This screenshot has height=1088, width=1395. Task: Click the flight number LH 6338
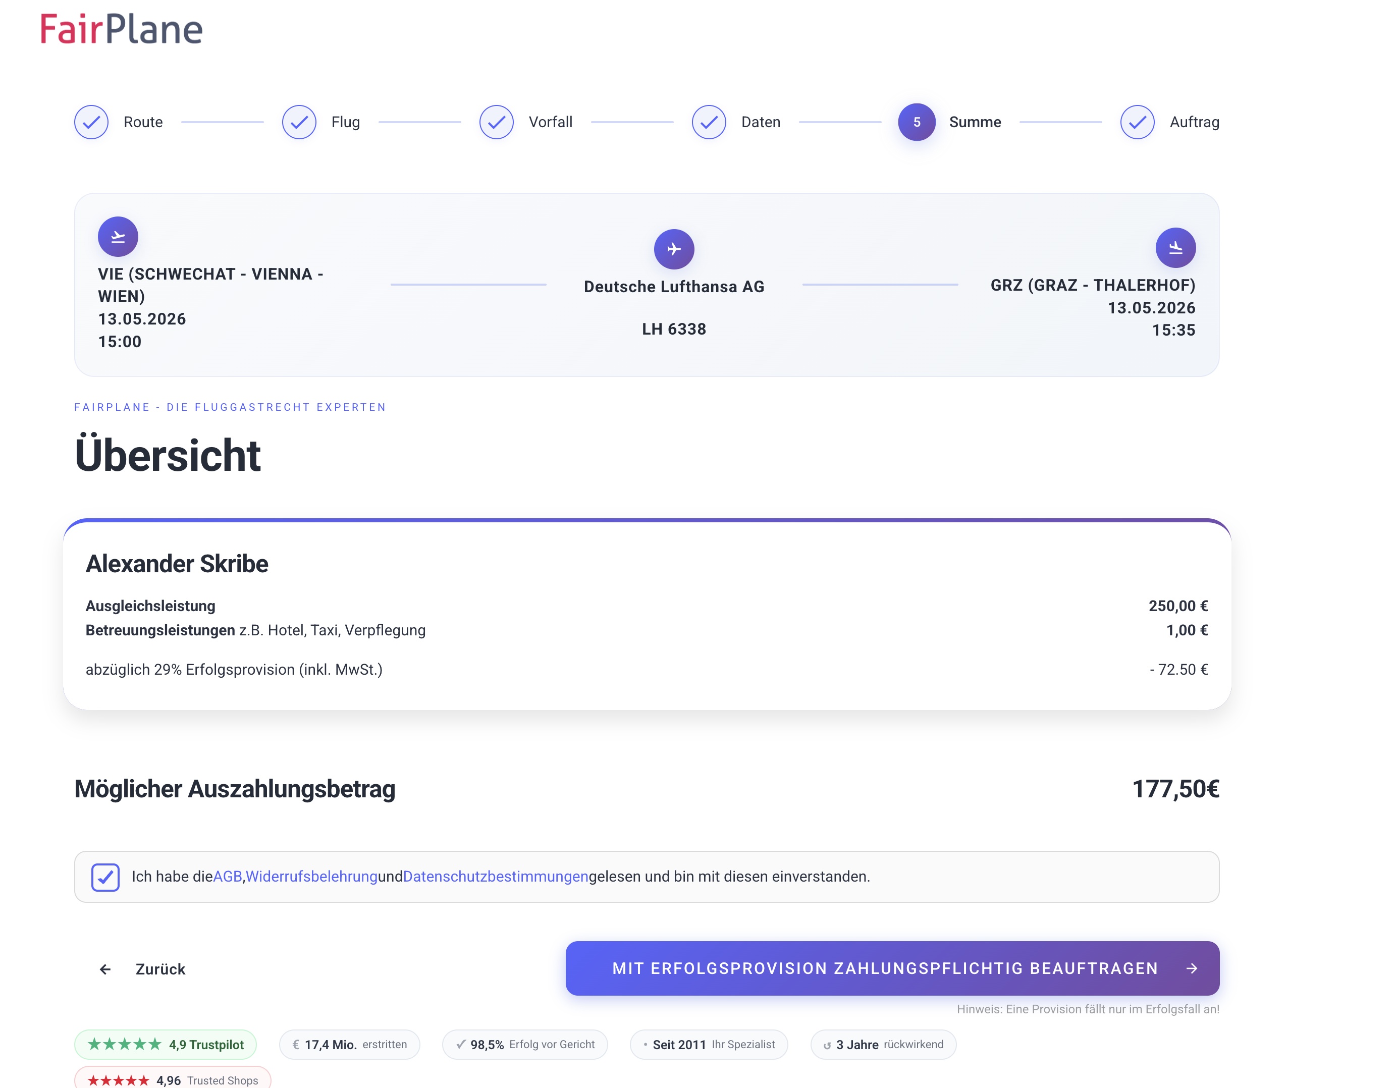click(x=674, y=329)
